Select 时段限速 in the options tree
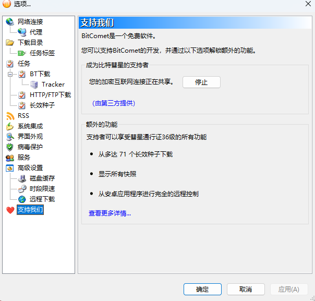This screenshot has width=315, height=301. coord(42,189)
